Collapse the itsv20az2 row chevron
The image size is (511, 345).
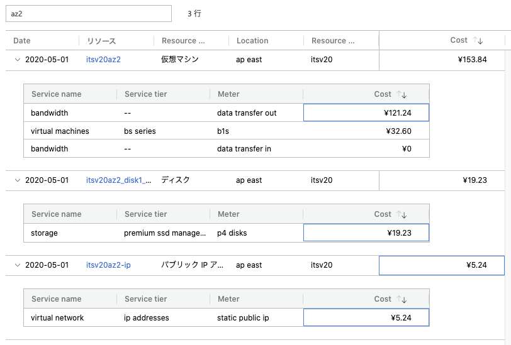pos(17,60)
